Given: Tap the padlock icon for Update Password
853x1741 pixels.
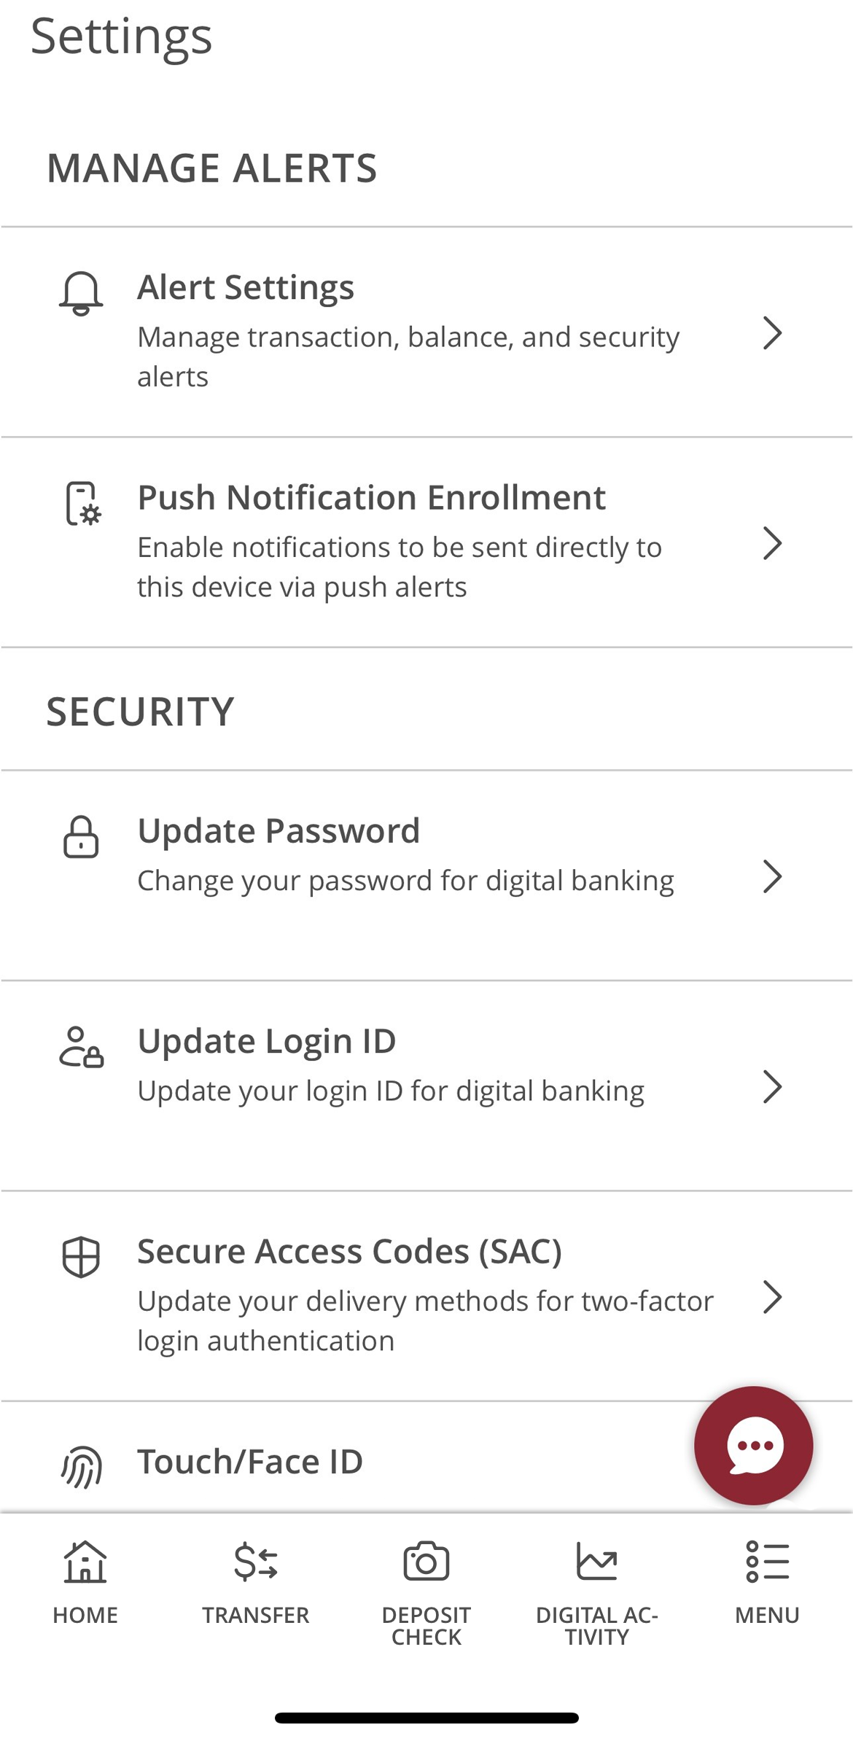Looking at the screenshot, I should point(81,837).
